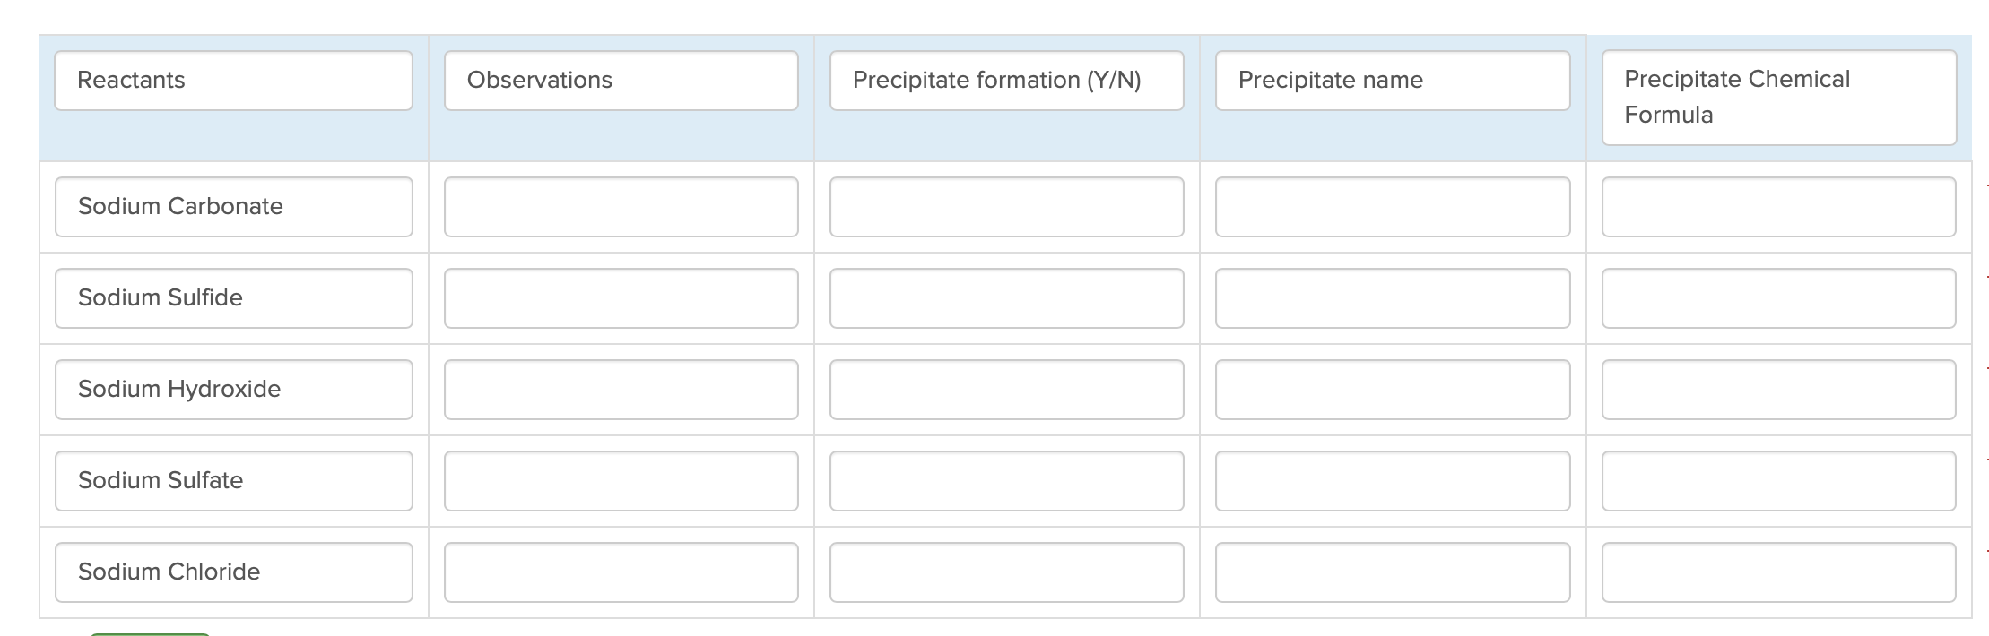The width and height of the screenshot is (1989, 636).
Task: Click Precipitate formation field for Sodium Hydroxide
Action: [x=1006, y=390]
